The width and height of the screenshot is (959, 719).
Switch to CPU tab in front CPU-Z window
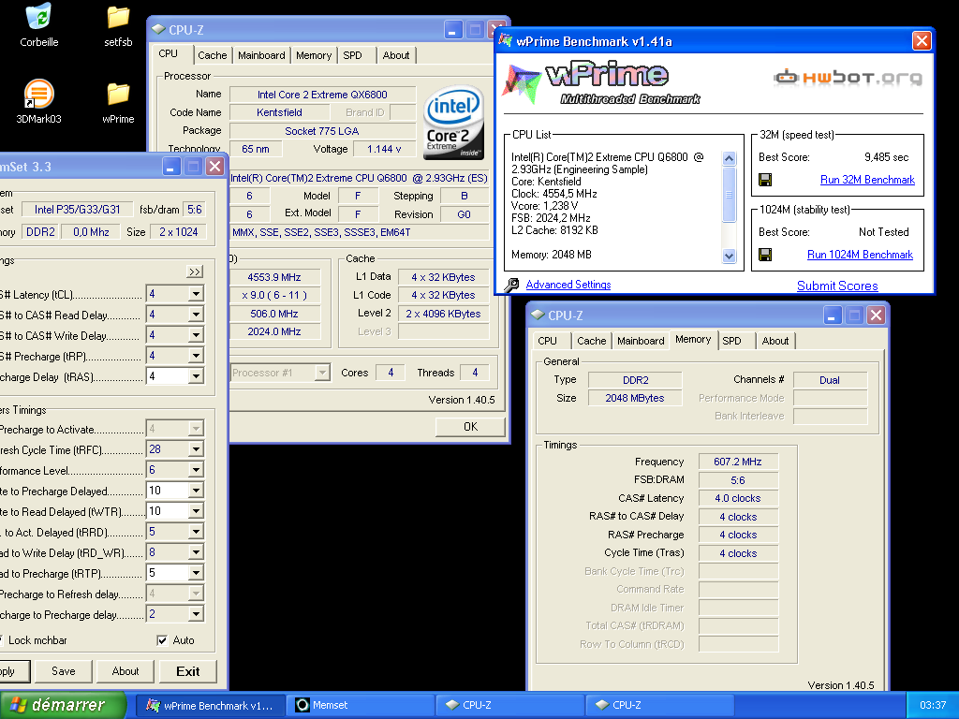click(547, 341)
